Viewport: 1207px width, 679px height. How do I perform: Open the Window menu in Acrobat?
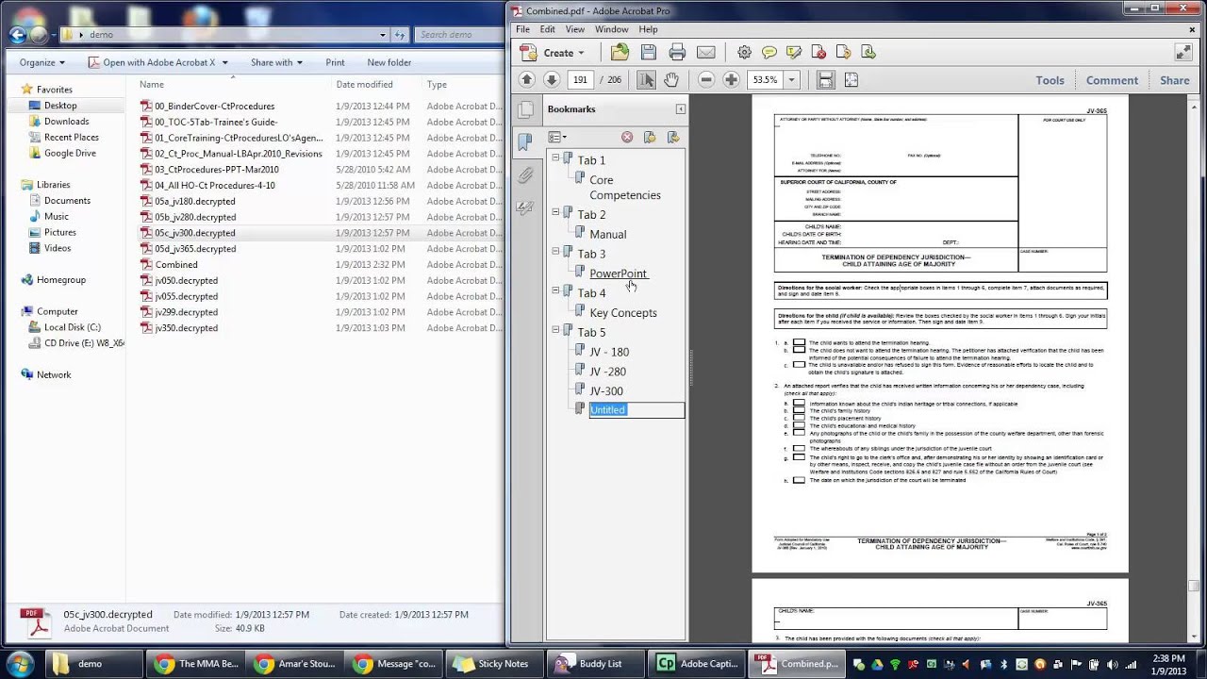[x=612, y=29]
